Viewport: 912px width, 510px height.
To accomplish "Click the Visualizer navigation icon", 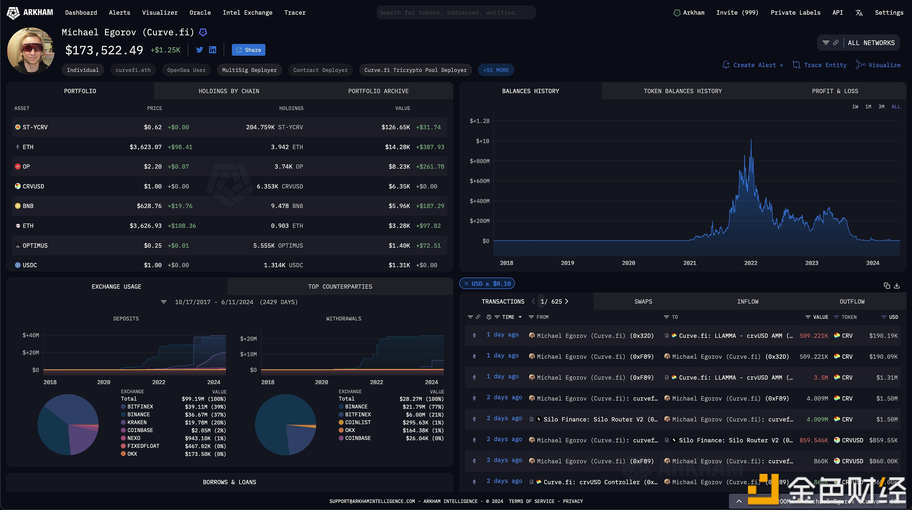I will click(x=160, y=12).
